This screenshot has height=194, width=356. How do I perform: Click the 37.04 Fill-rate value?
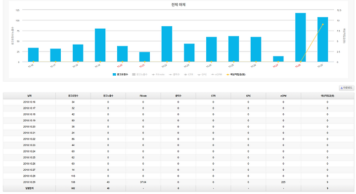pyautogui.click(x=143, y=182)
